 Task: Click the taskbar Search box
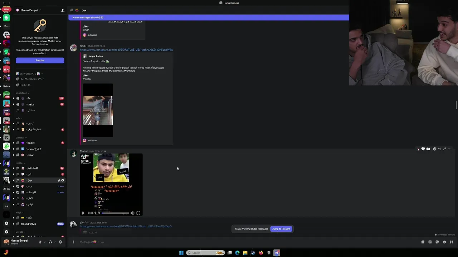(x=206, y=253)
